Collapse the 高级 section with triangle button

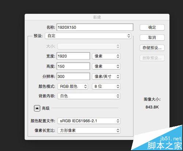[x=37, y=108]
